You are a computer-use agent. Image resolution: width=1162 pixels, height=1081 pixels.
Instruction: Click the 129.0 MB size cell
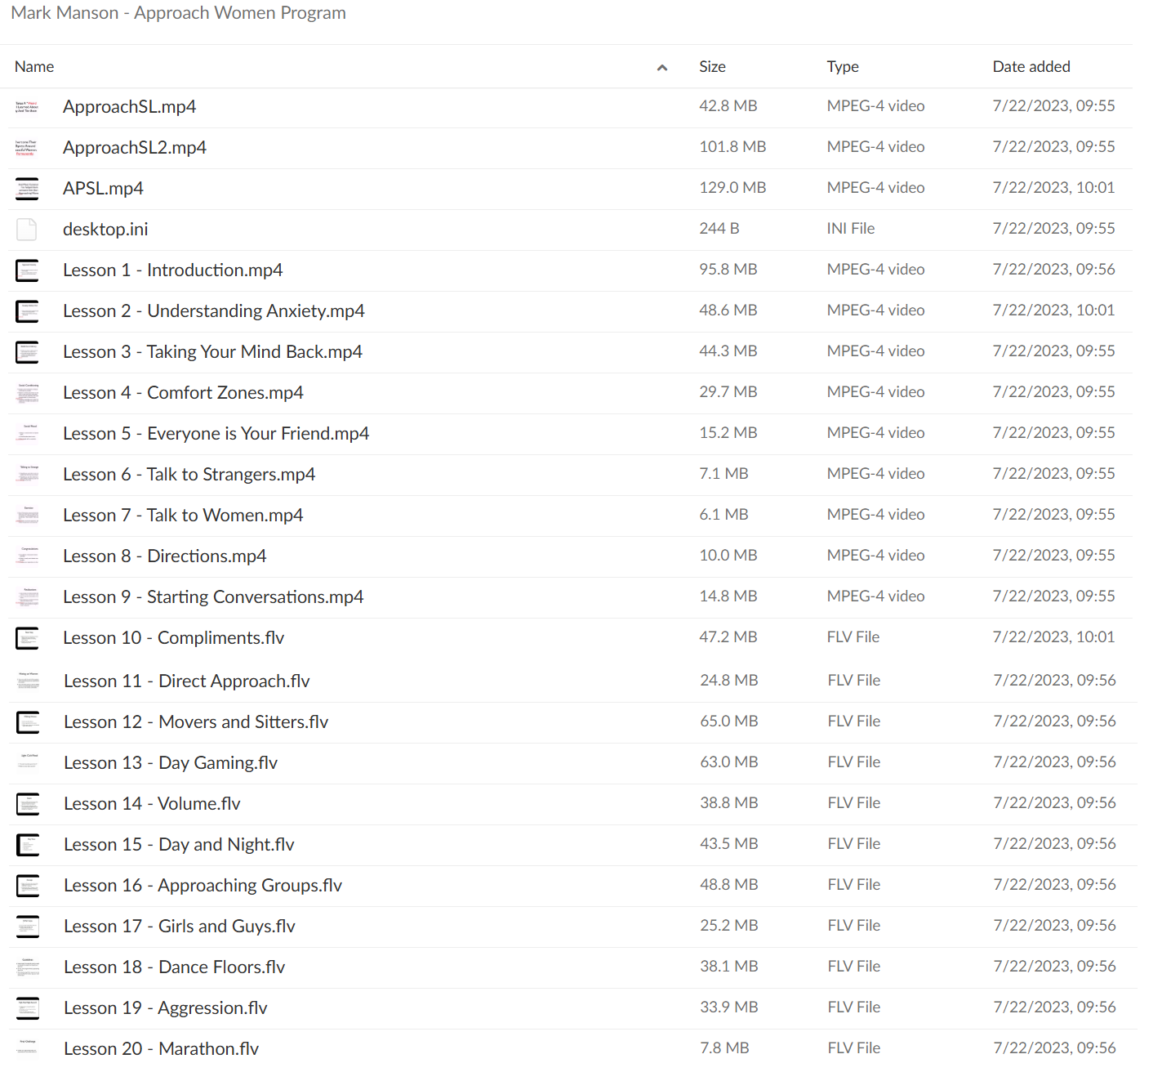tap(732, 188)
